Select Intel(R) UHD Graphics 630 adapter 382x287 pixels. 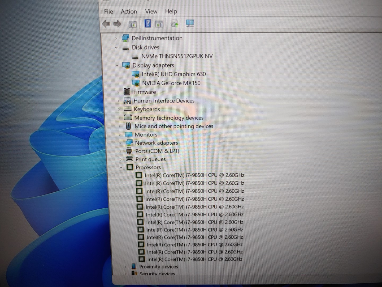pos(174,74)
